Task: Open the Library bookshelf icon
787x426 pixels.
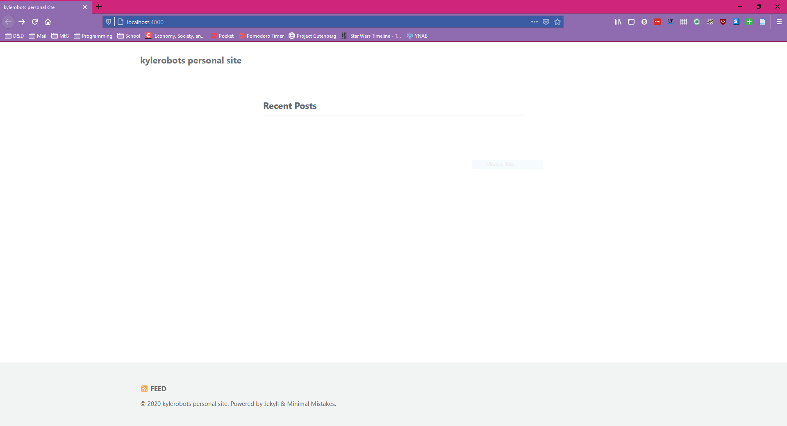Action: [618, 22]
